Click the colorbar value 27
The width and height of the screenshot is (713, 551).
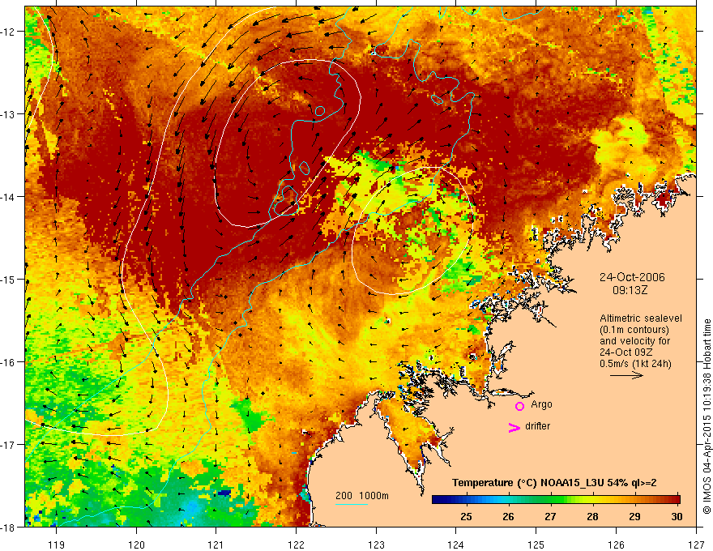pos(550,517)
